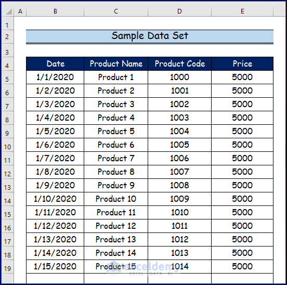Click the Product 7 cell
This screenshot has height=285, width=287.
tap(116, 159)
